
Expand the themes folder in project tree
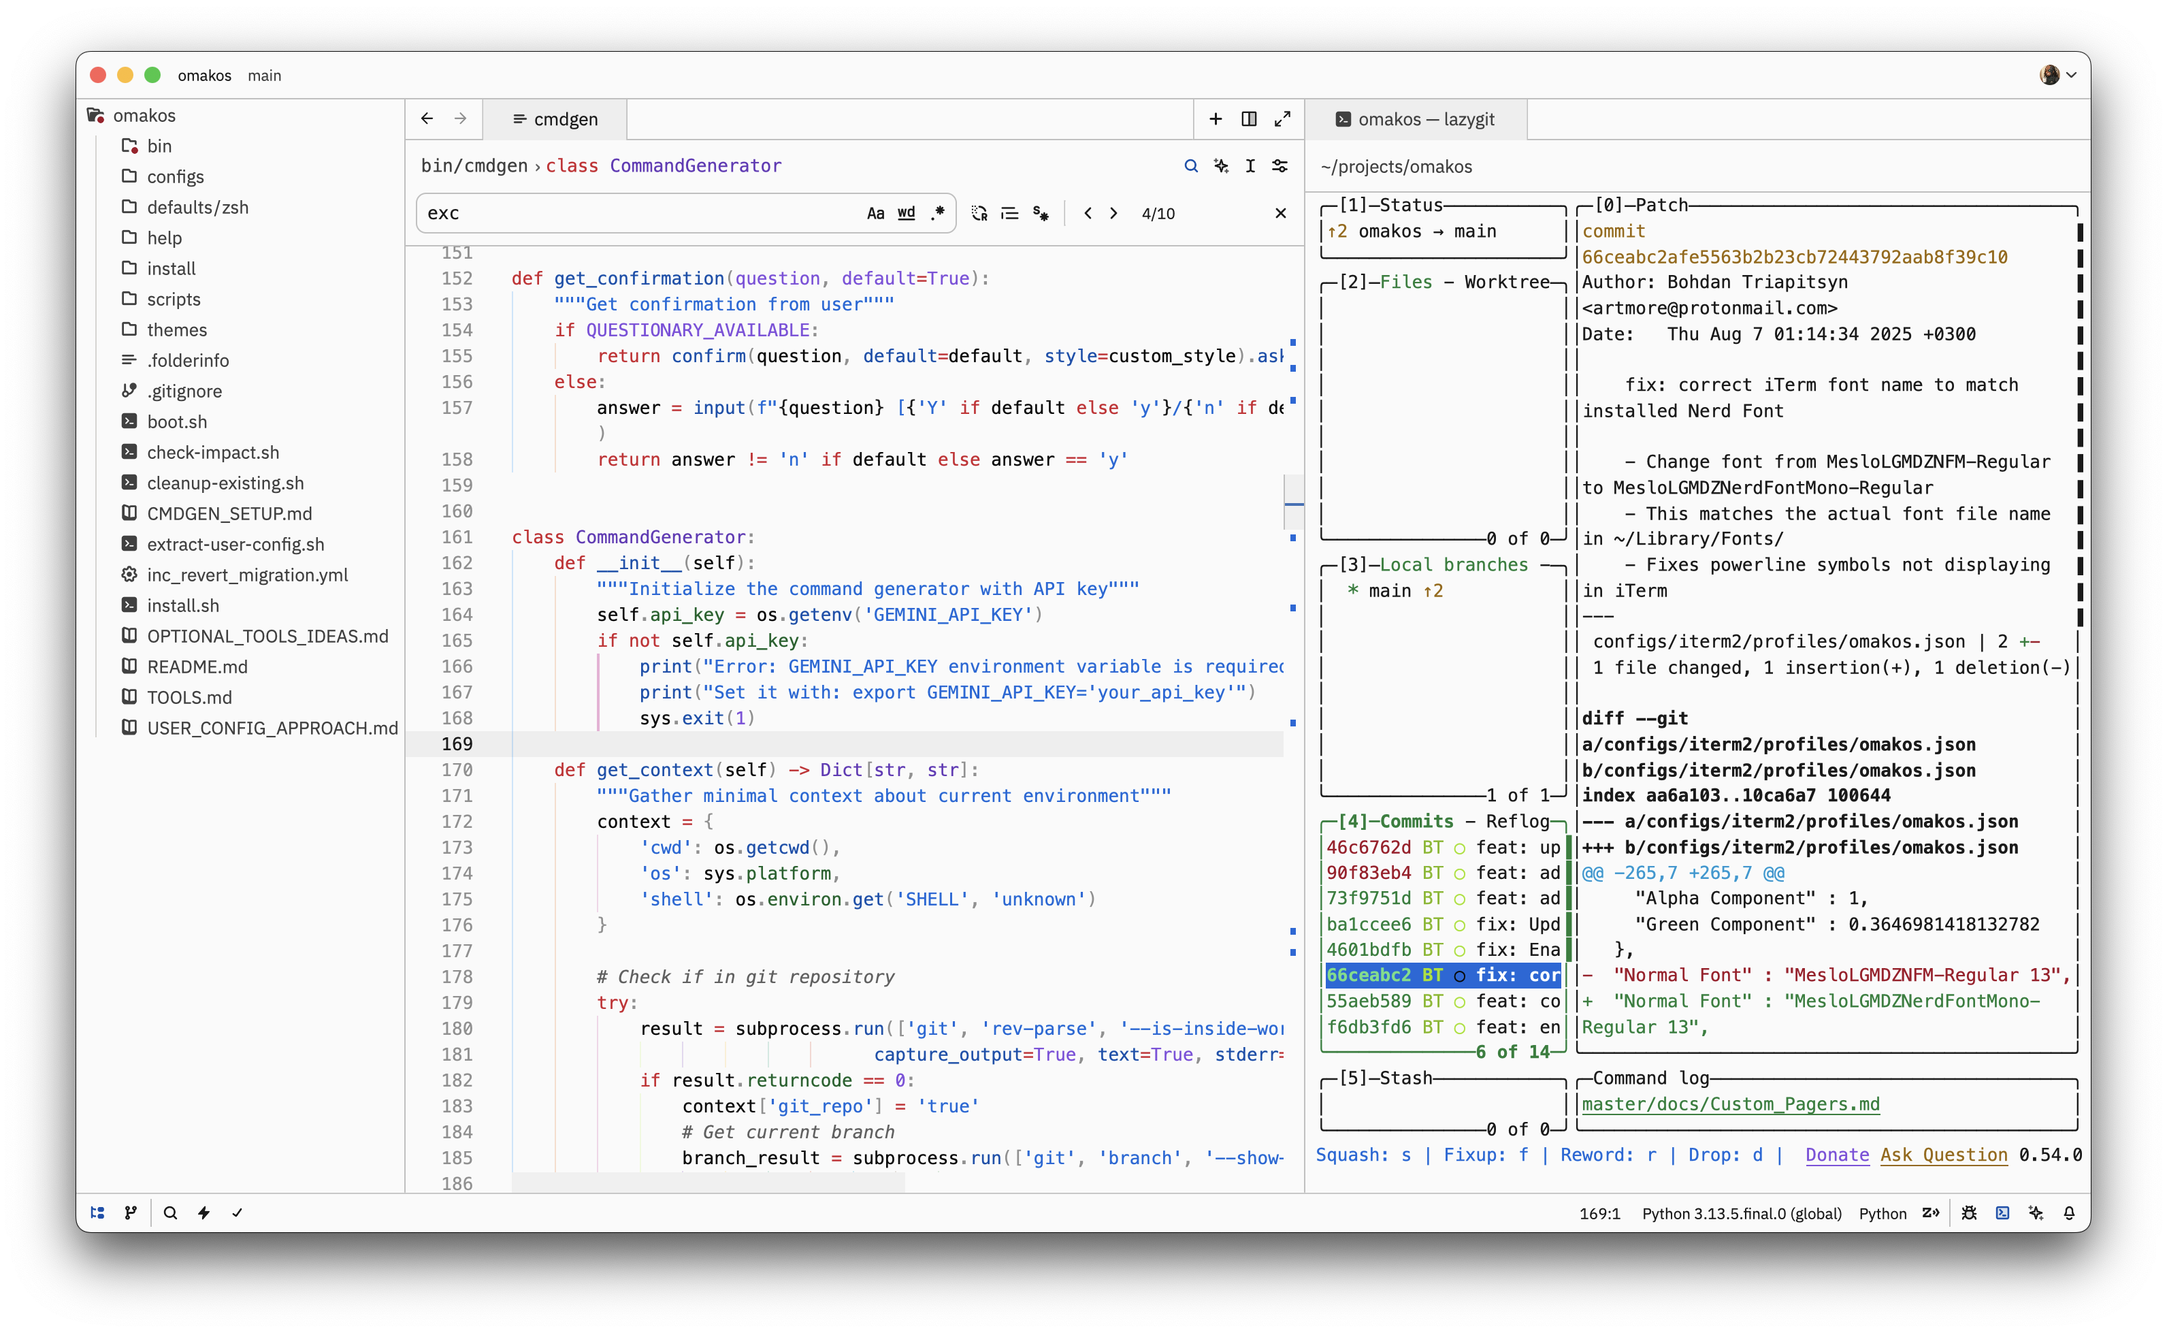[x=177, y=330]
